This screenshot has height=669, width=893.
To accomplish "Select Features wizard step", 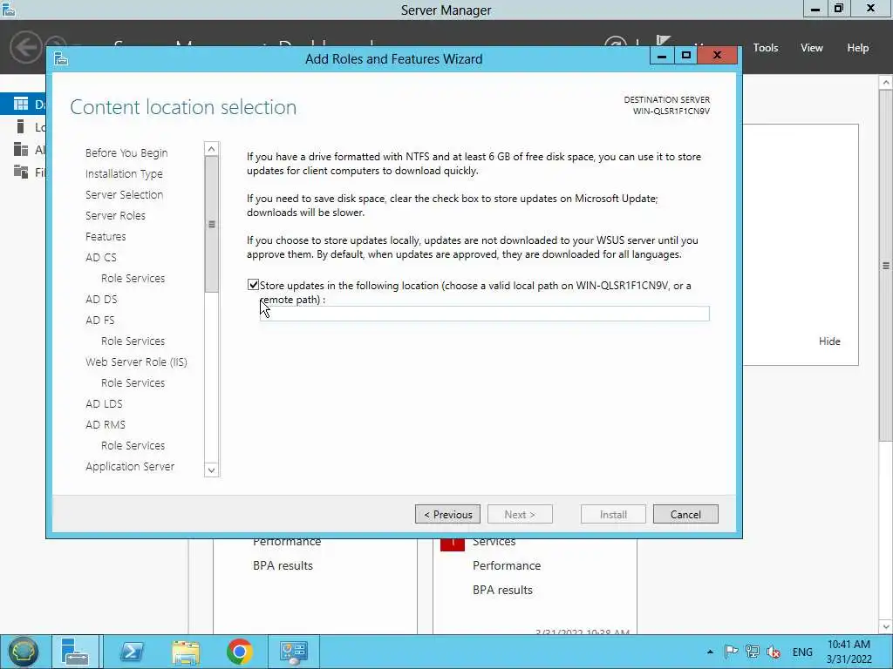I will [x=106, y=236].
